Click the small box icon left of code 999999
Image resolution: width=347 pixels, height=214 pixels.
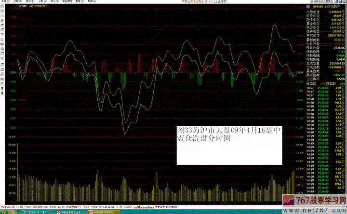pos(308,7)
